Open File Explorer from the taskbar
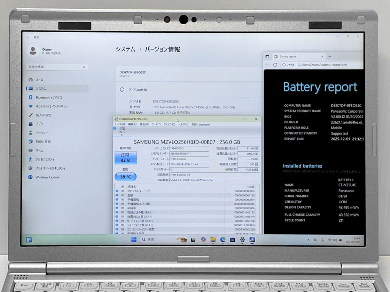 coord(213,240)
